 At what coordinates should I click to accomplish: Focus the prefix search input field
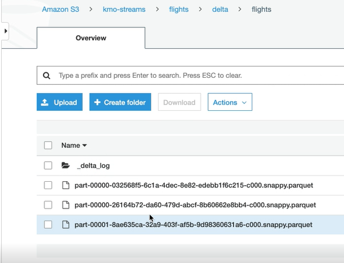[x=193, y=76]
